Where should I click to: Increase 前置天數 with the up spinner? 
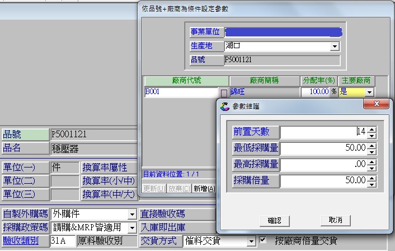(x=372, y=129)
